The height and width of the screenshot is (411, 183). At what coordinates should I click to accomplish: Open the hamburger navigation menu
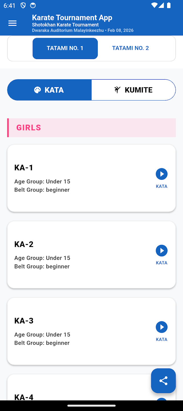click(x=13, y=23)
